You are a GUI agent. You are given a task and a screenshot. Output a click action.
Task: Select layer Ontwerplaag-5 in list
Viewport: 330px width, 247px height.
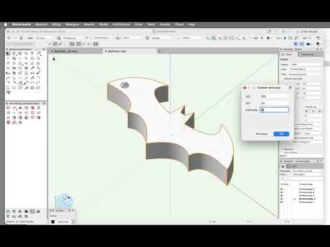tap(307, 189)
